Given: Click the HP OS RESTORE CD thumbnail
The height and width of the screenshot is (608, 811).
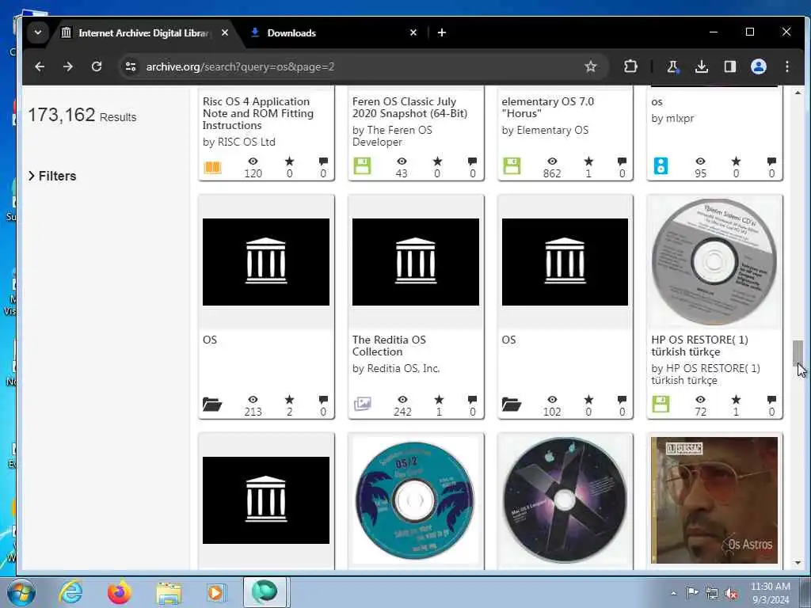Looking at the screenshot, I should click(714, 261).
